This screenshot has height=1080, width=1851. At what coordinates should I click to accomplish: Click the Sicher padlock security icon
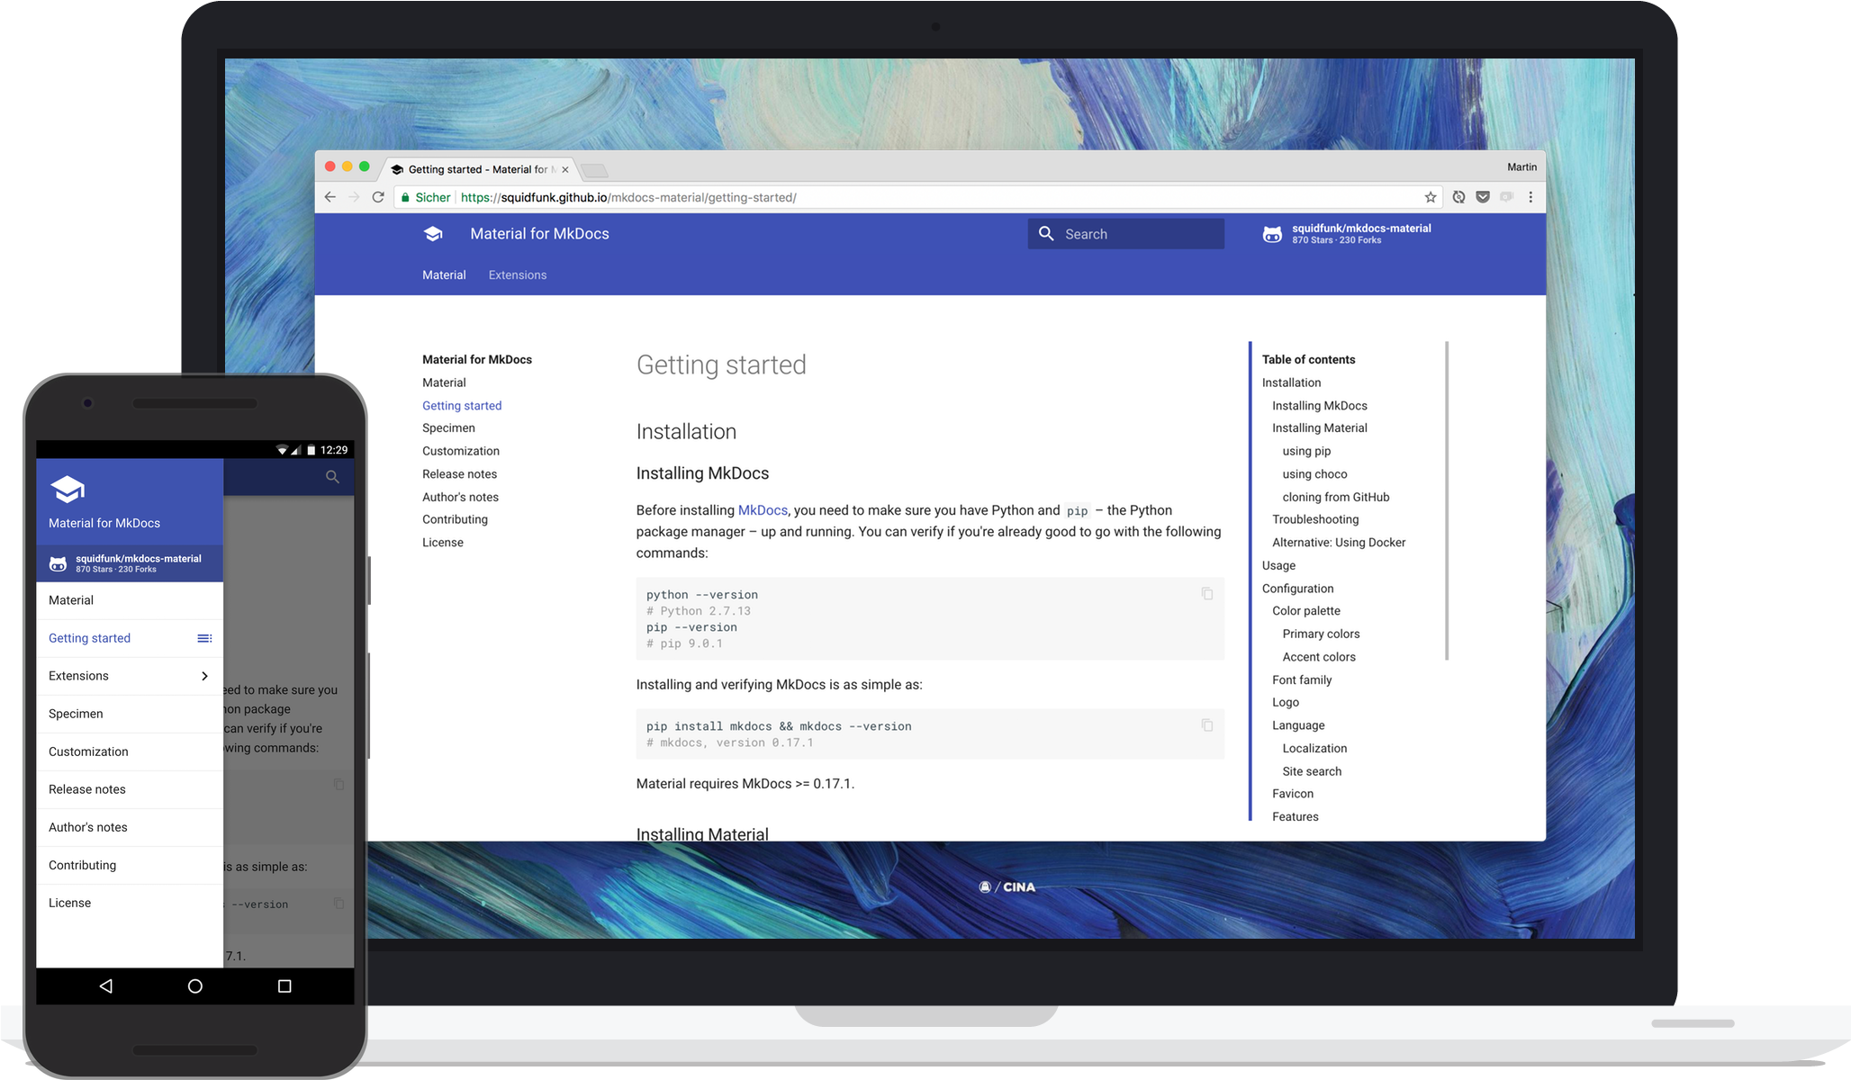coord(404,196)
